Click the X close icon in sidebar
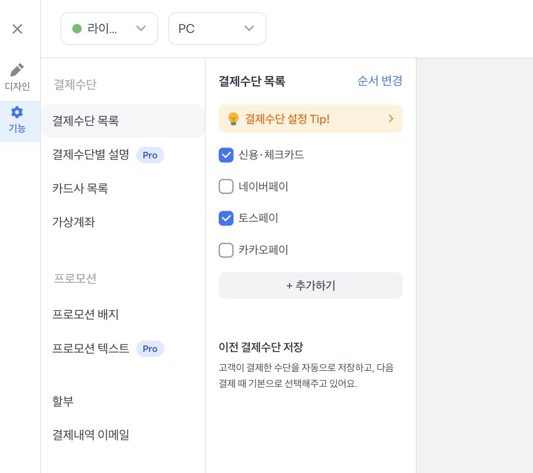Viewport: 533px width, 473px height. point(17,29)
